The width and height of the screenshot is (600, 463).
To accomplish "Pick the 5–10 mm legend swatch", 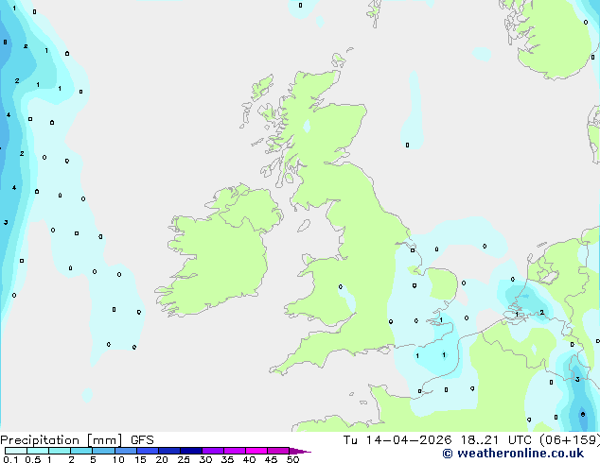I will coord(103,451).
